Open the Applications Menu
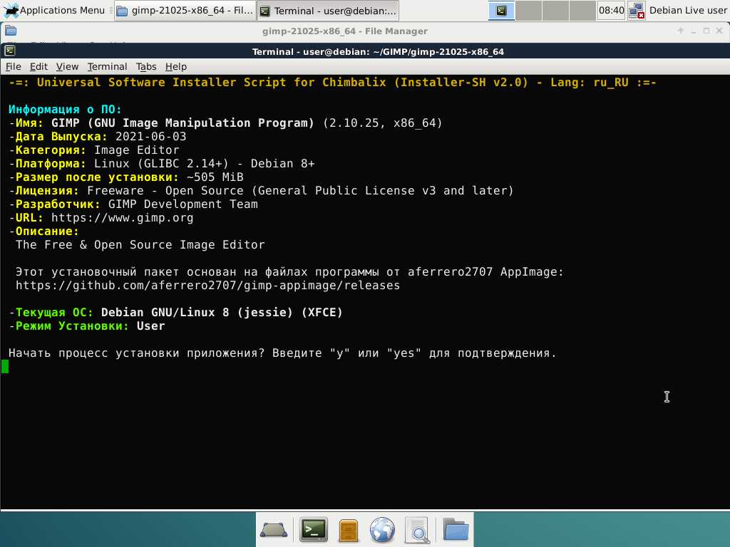This screenshot has height=547, width=730. [54, 10]
